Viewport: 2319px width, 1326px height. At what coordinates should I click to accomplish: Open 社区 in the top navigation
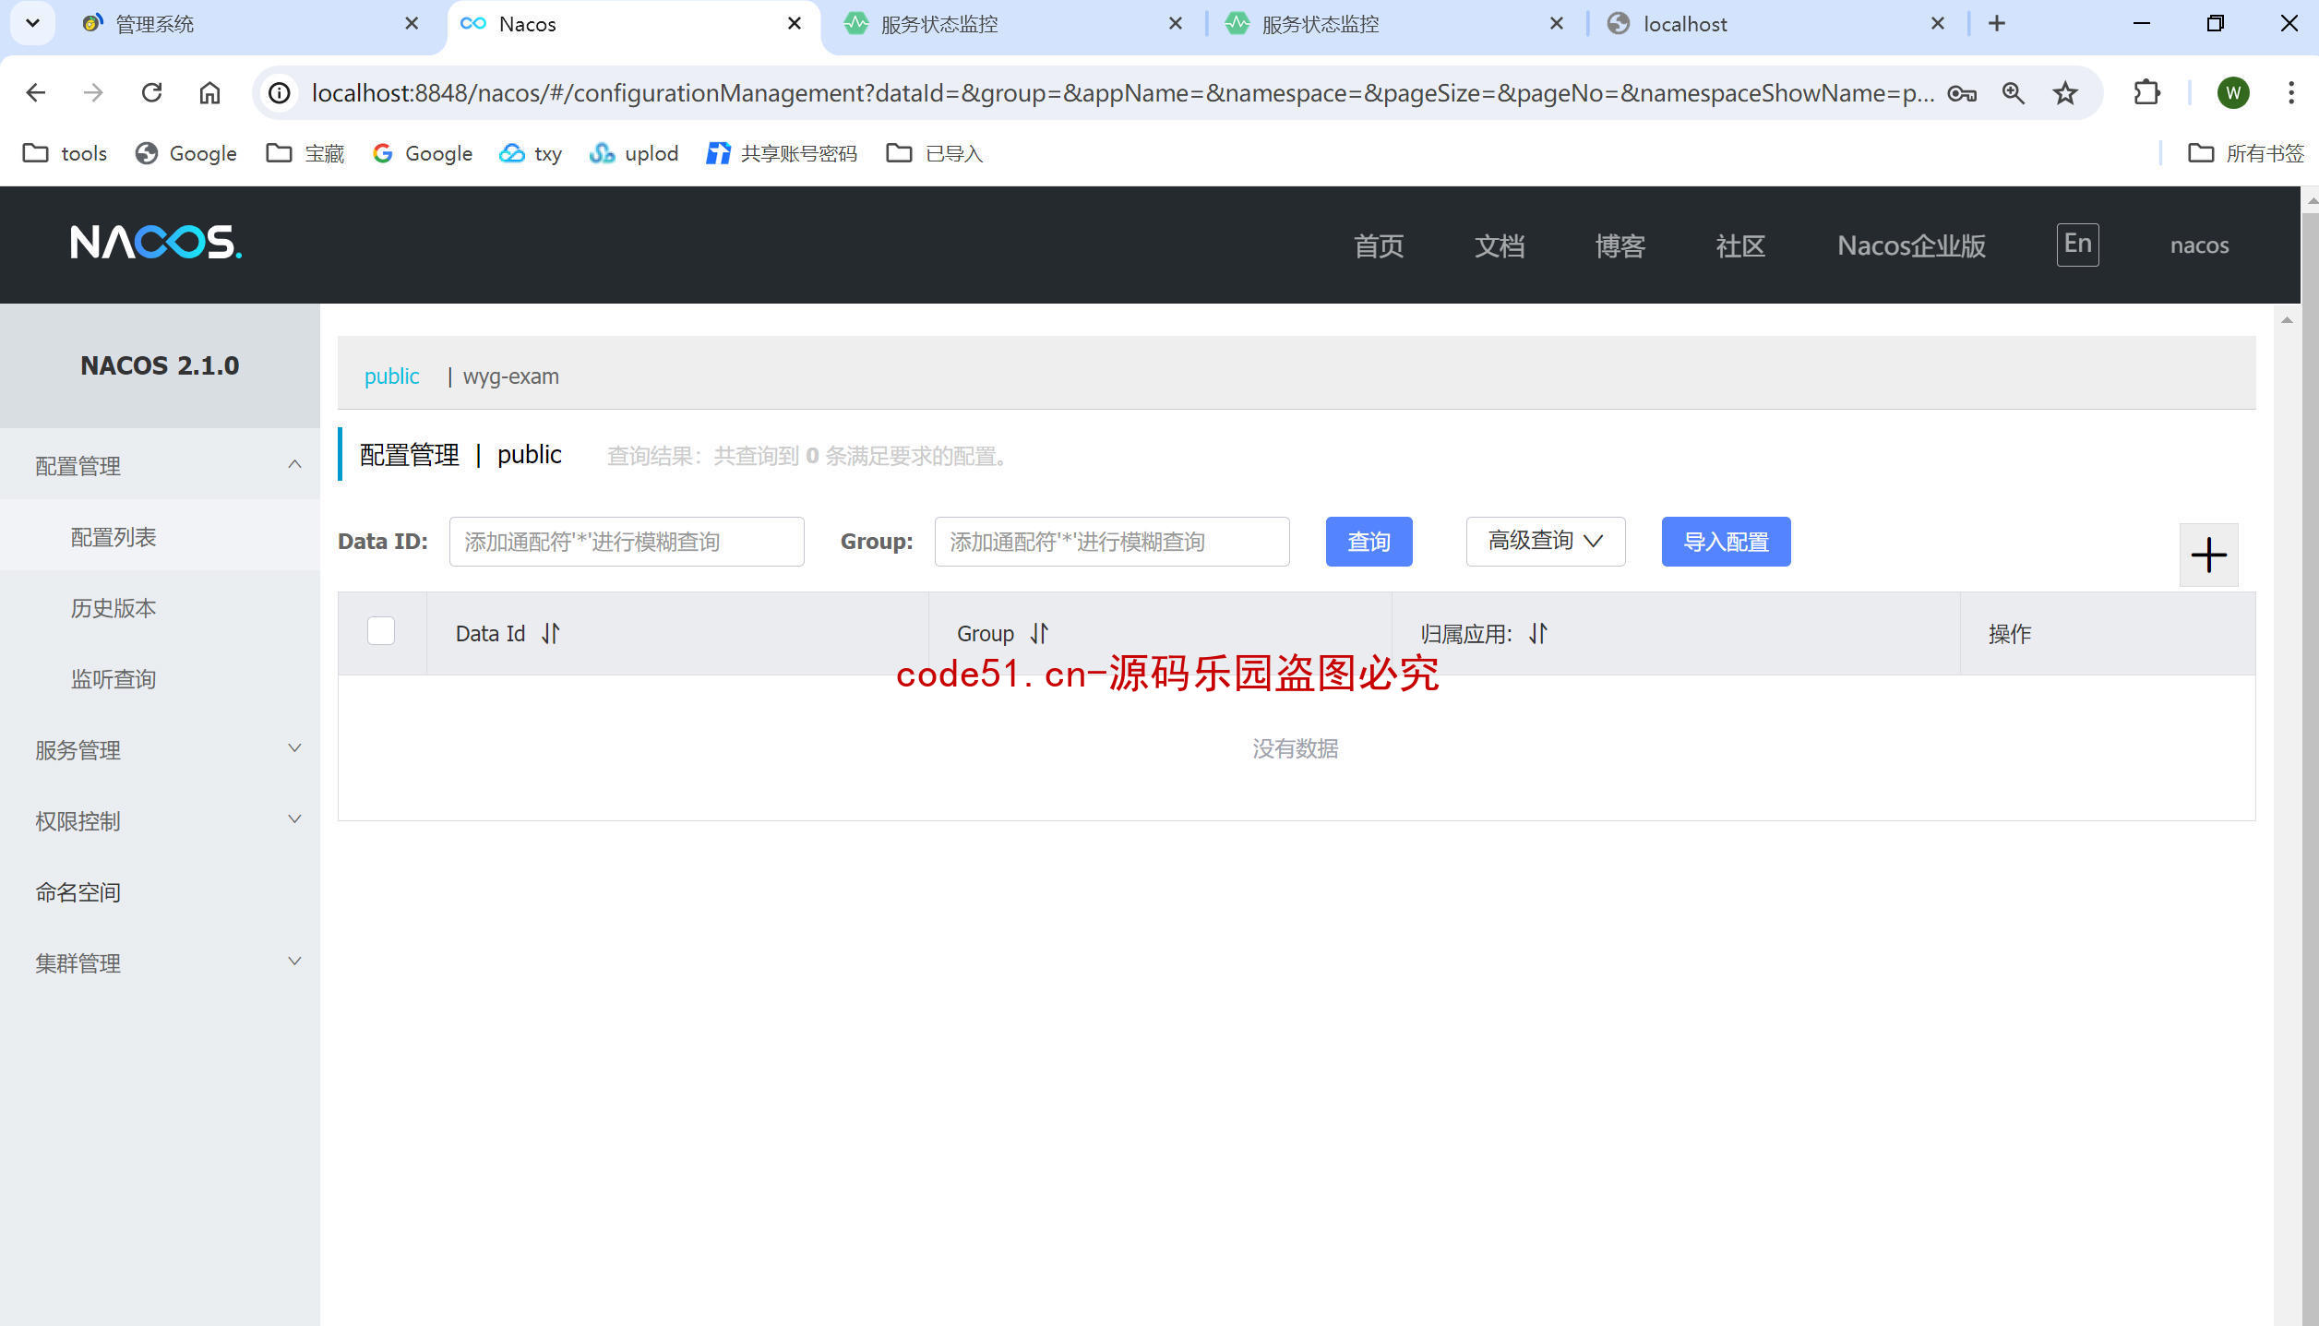coord(1740,245)
